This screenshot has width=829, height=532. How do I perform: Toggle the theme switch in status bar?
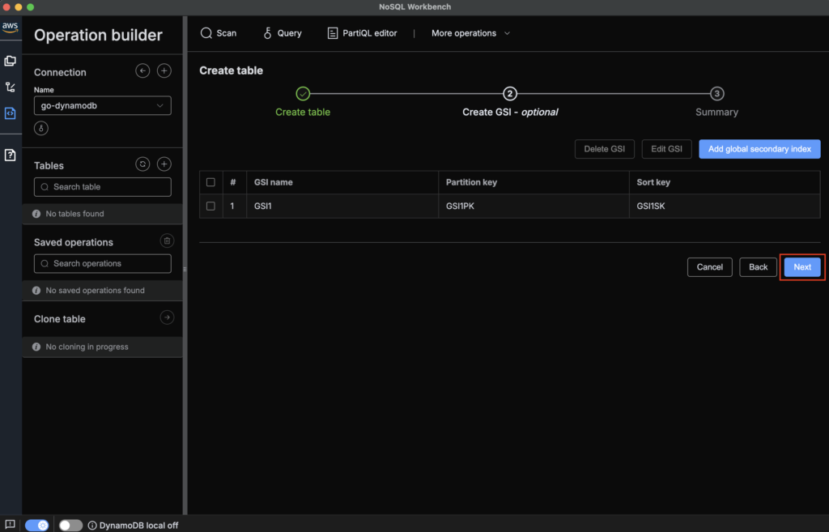(36, 525)
